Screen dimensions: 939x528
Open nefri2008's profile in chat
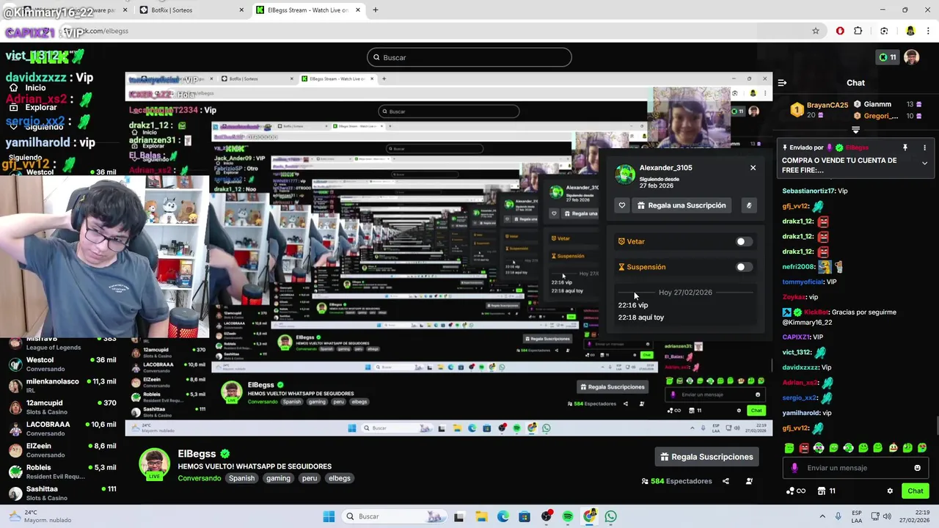(799, 267)
